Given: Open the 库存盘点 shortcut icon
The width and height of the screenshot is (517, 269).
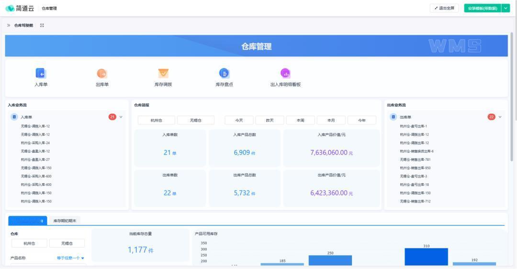Looking at the screenshot, I should point(224,73).
